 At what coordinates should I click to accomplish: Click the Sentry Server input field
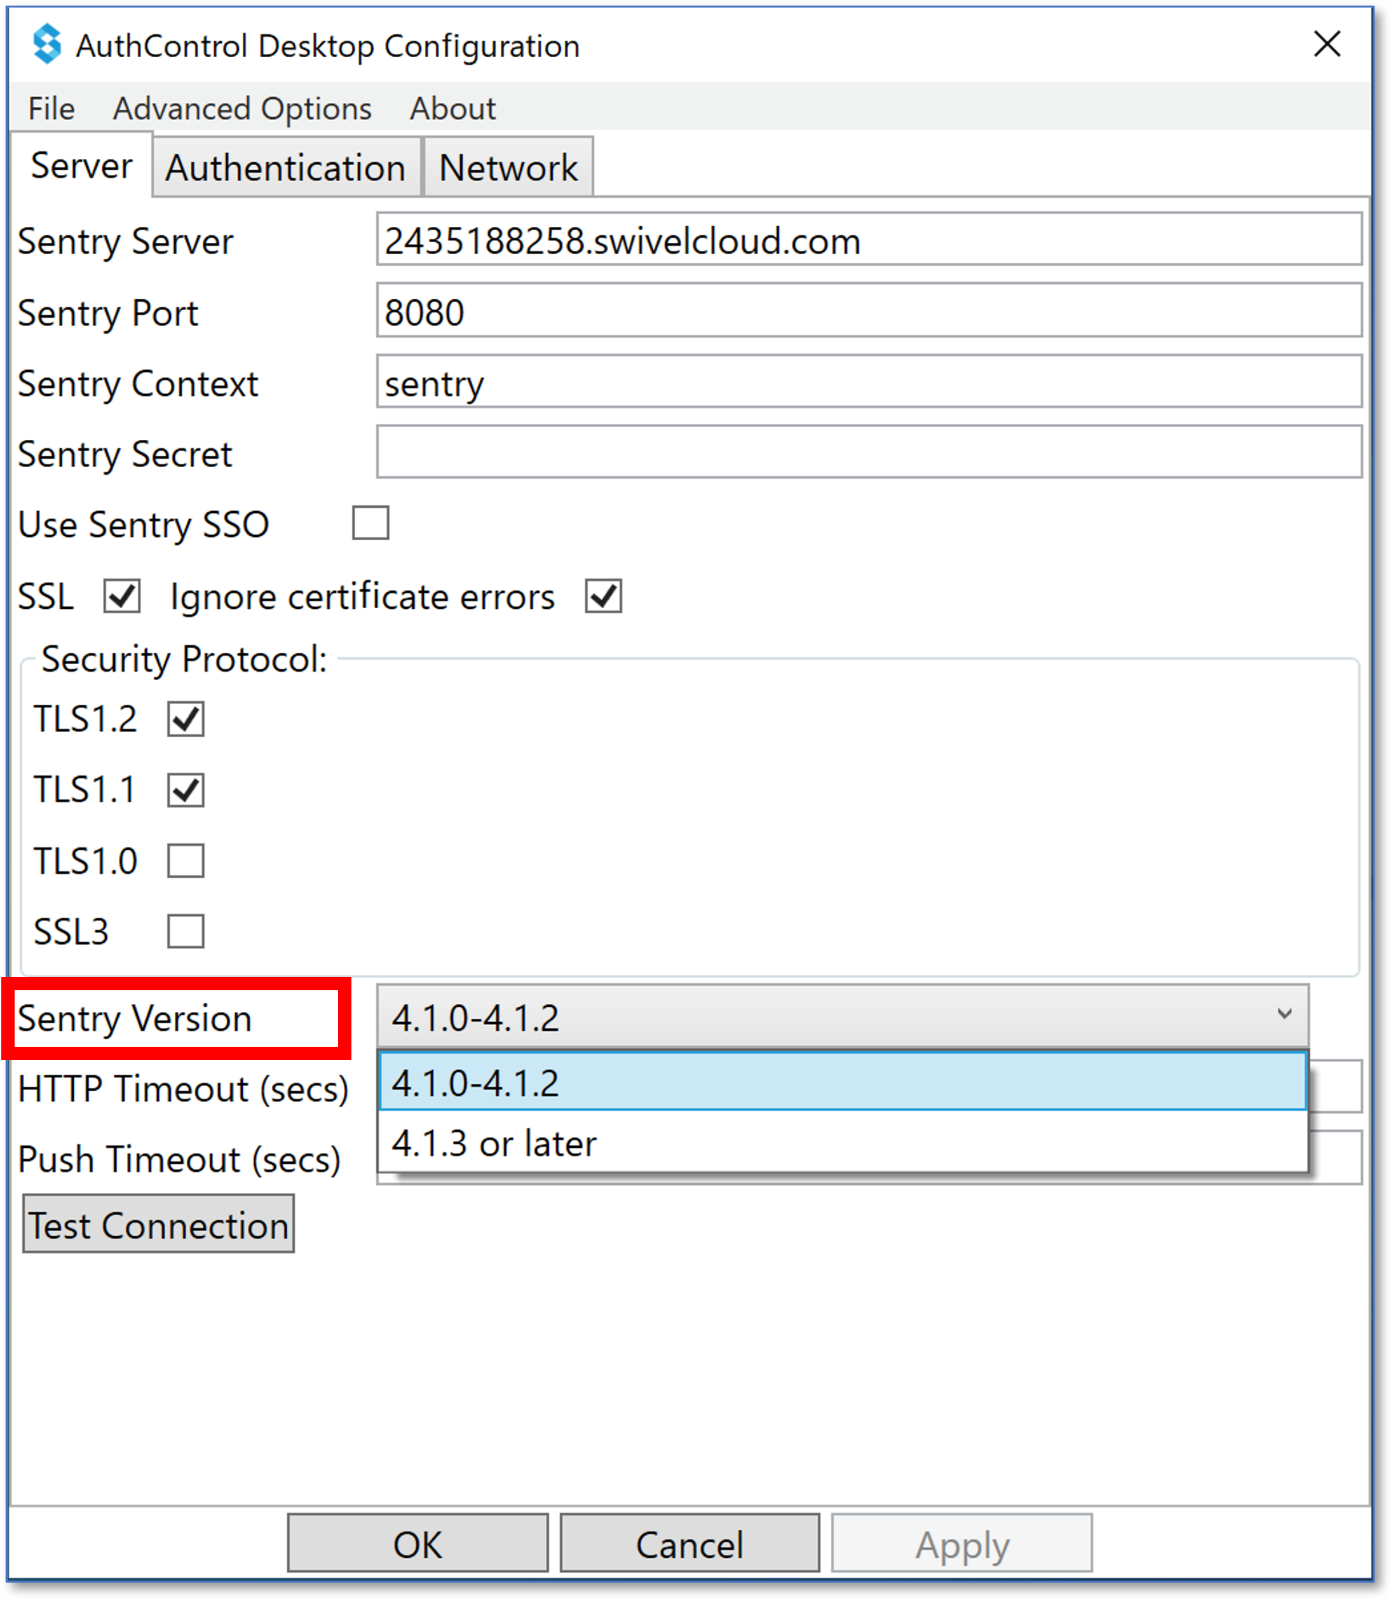[x=869, y=240]
